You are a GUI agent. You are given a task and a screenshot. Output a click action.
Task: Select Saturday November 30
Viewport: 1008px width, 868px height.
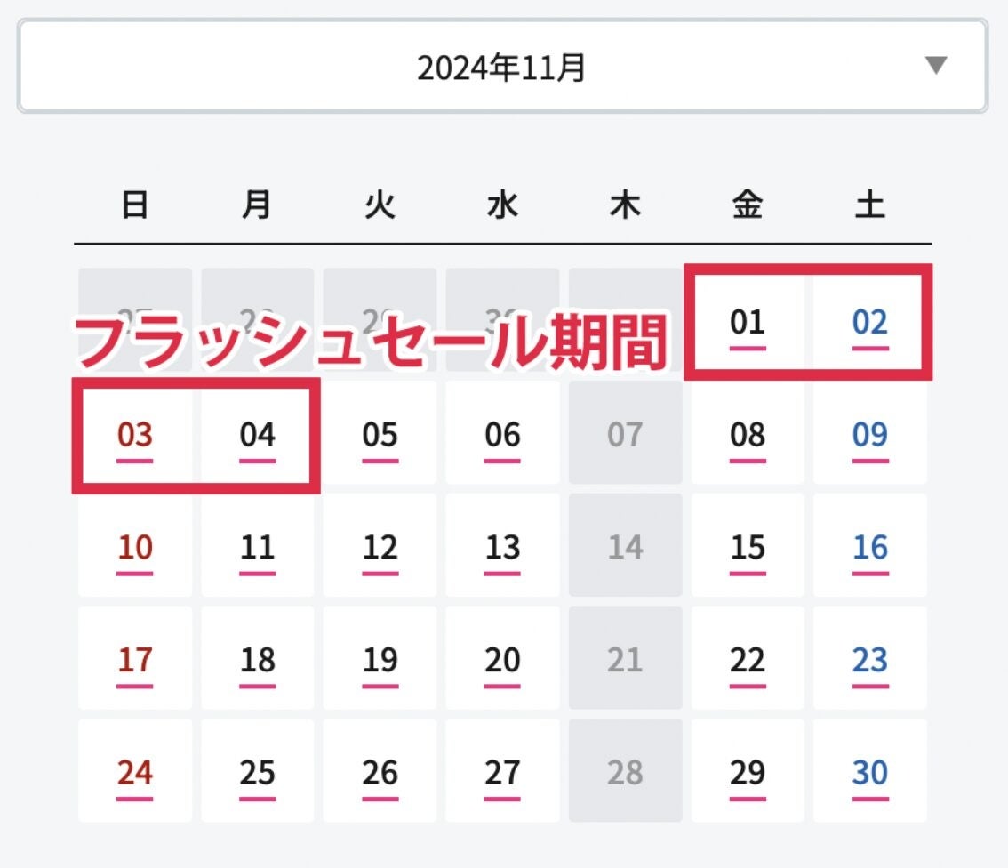869,772
